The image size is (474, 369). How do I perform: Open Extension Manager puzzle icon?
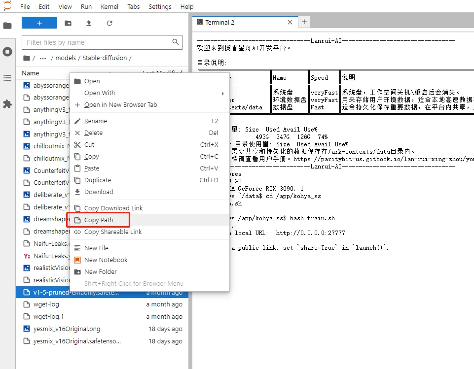pos(7,104)
